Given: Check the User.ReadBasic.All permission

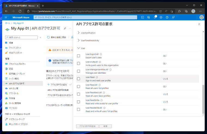Looking at the screenshot, I should (x=78, y=94).
